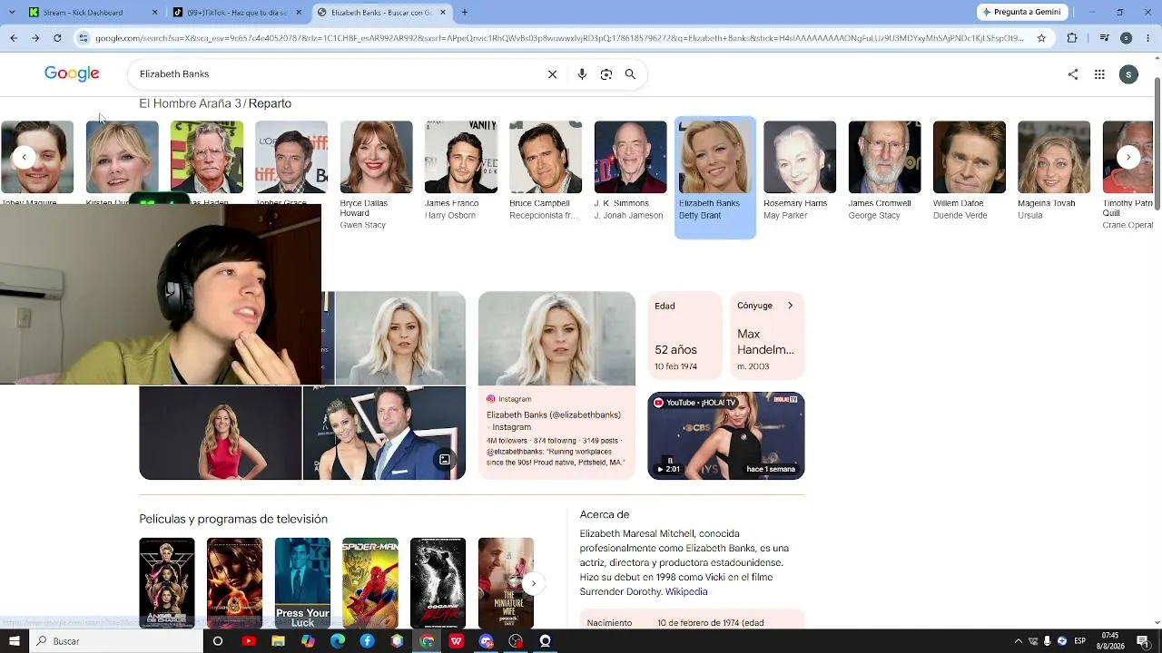Expand the Cónyuge card chevron

coord(790,306)
